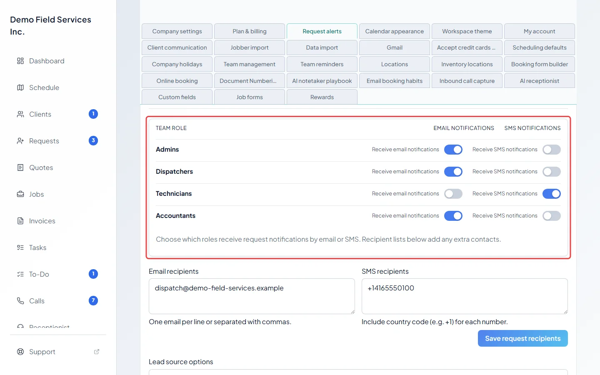The height and width of the screenshot is (375, 600).
Task: Go to Inbound call capture tab
Action: (467, 81)
